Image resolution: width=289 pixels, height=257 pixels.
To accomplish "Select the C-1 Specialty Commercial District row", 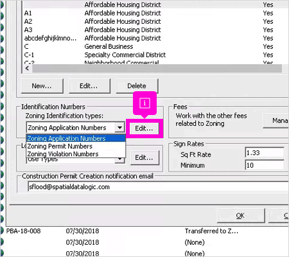I will [155, 55].
